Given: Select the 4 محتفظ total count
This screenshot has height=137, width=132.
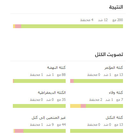Looking at the screenshot, I should tap(87, 20).
